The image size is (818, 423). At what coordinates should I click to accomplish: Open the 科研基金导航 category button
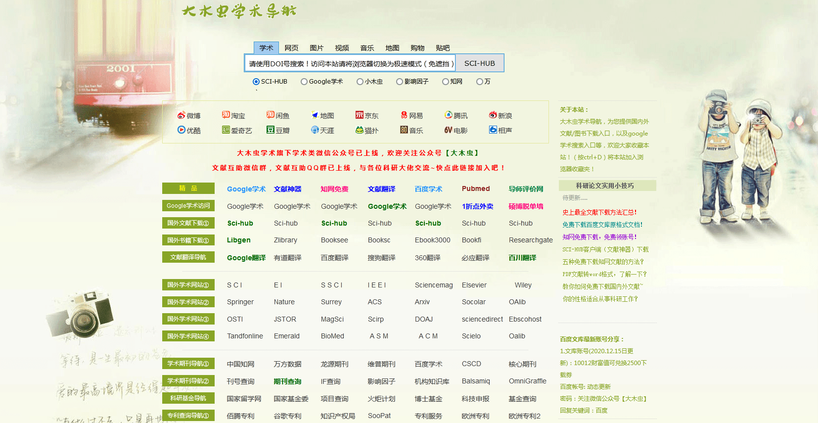pyautogui.click(x=188, y=398)
